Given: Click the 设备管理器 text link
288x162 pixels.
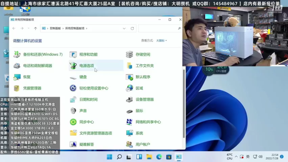Looking at the screenshot, I should click(145, 99).
